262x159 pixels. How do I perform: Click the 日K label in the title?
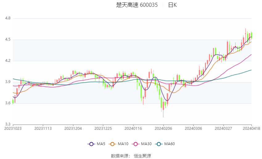(172, 5)
